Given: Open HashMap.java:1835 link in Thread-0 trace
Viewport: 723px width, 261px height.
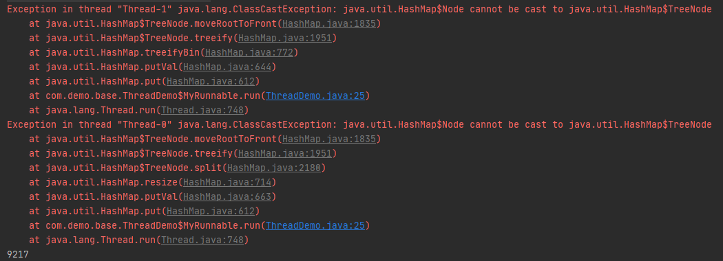Looking at the screenshot, I should pyautogui.click(x=329, y=139).
